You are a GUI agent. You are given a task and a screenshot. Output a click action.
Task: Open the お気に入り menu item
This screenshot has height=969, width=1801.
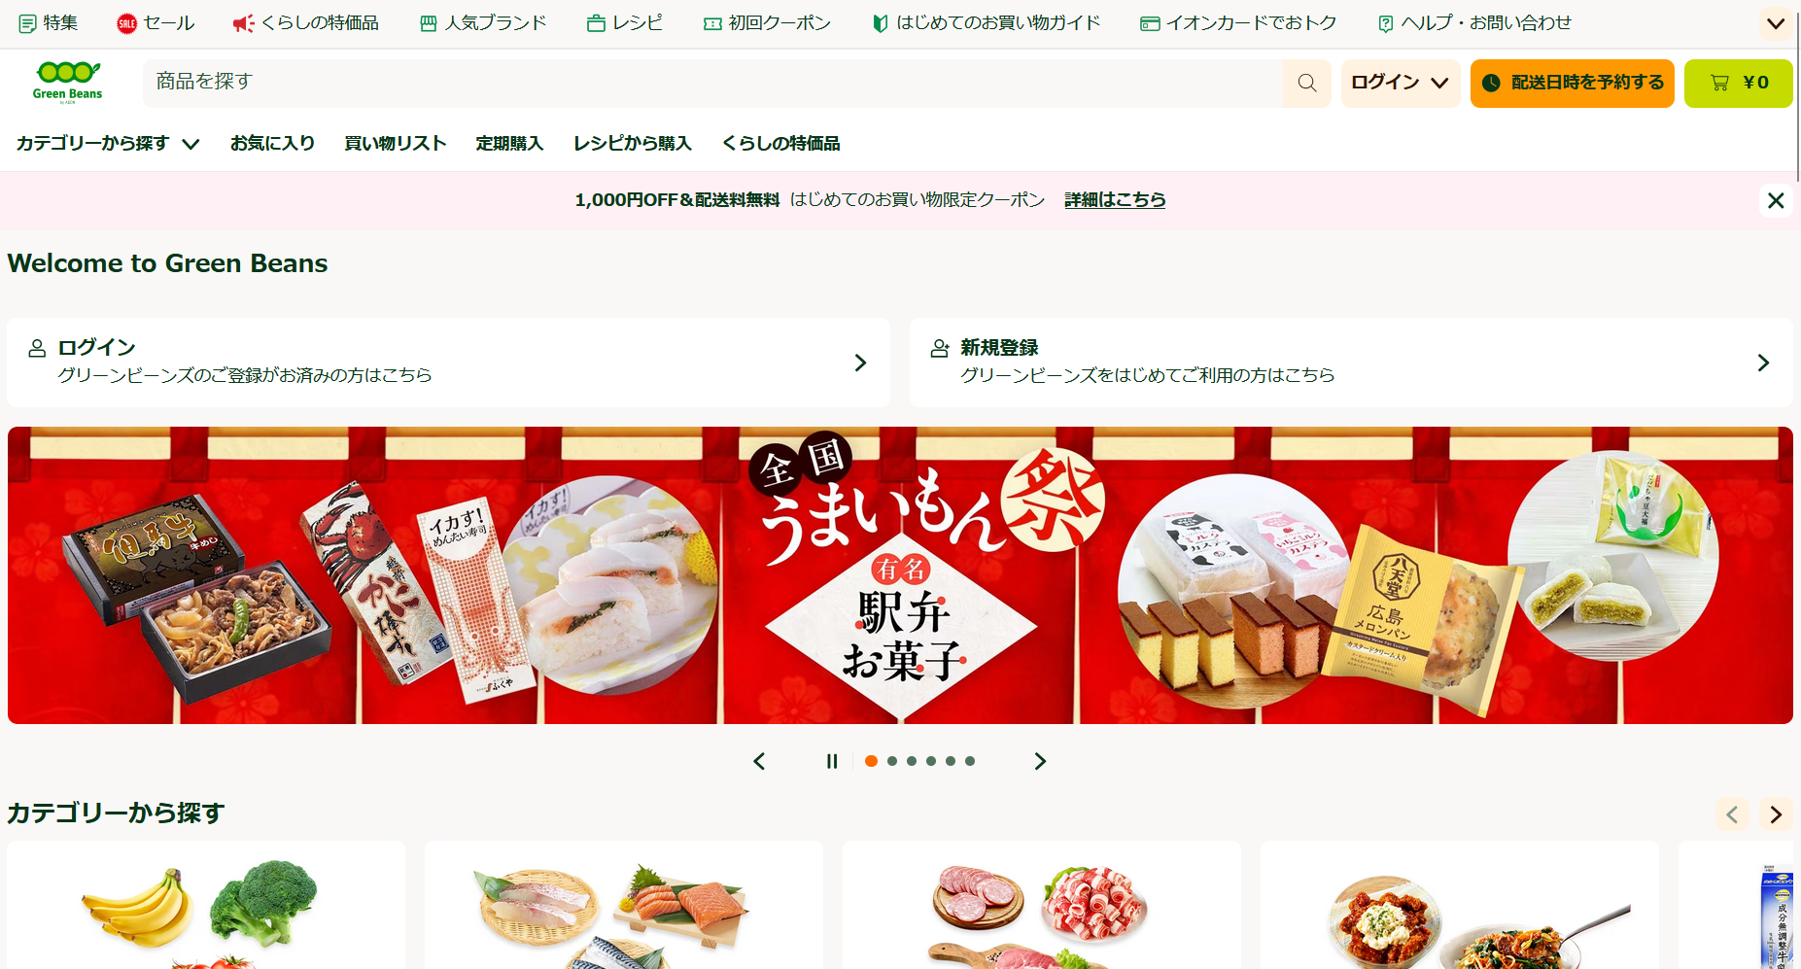[x=273, y=144]
